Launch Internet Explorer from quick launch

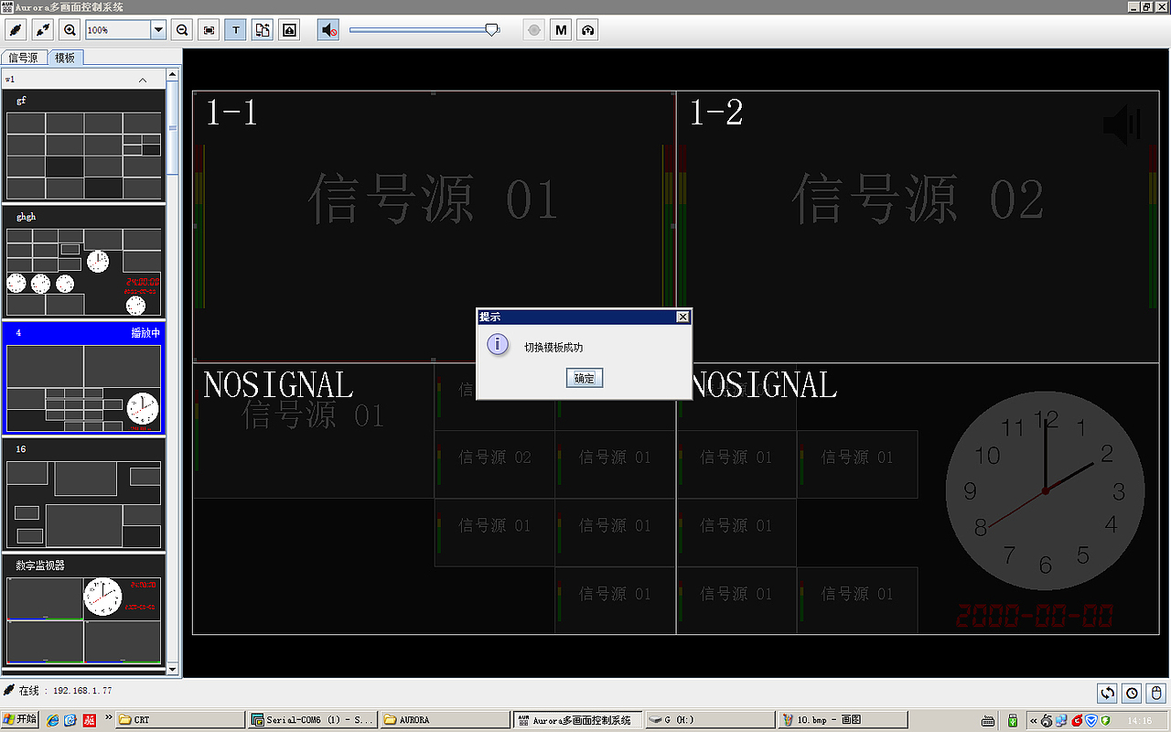pos(53,720)
